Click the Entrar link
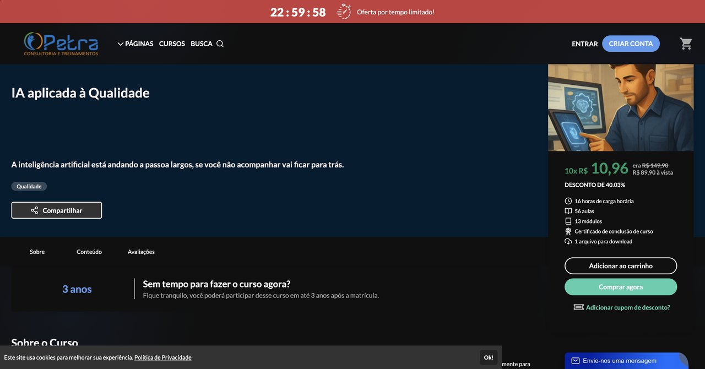The width and height of the screenshot is (705, 369). point(585,44)
